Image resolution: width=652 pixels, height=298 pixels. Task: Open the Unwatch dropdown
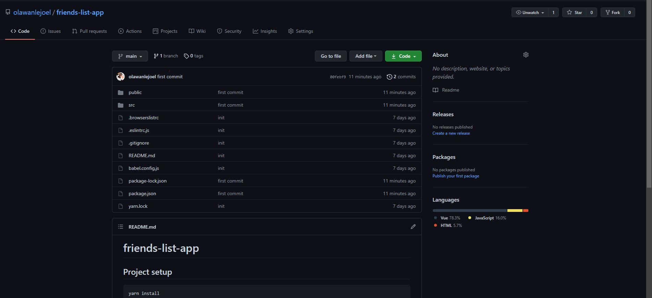(x=530, y=12)
